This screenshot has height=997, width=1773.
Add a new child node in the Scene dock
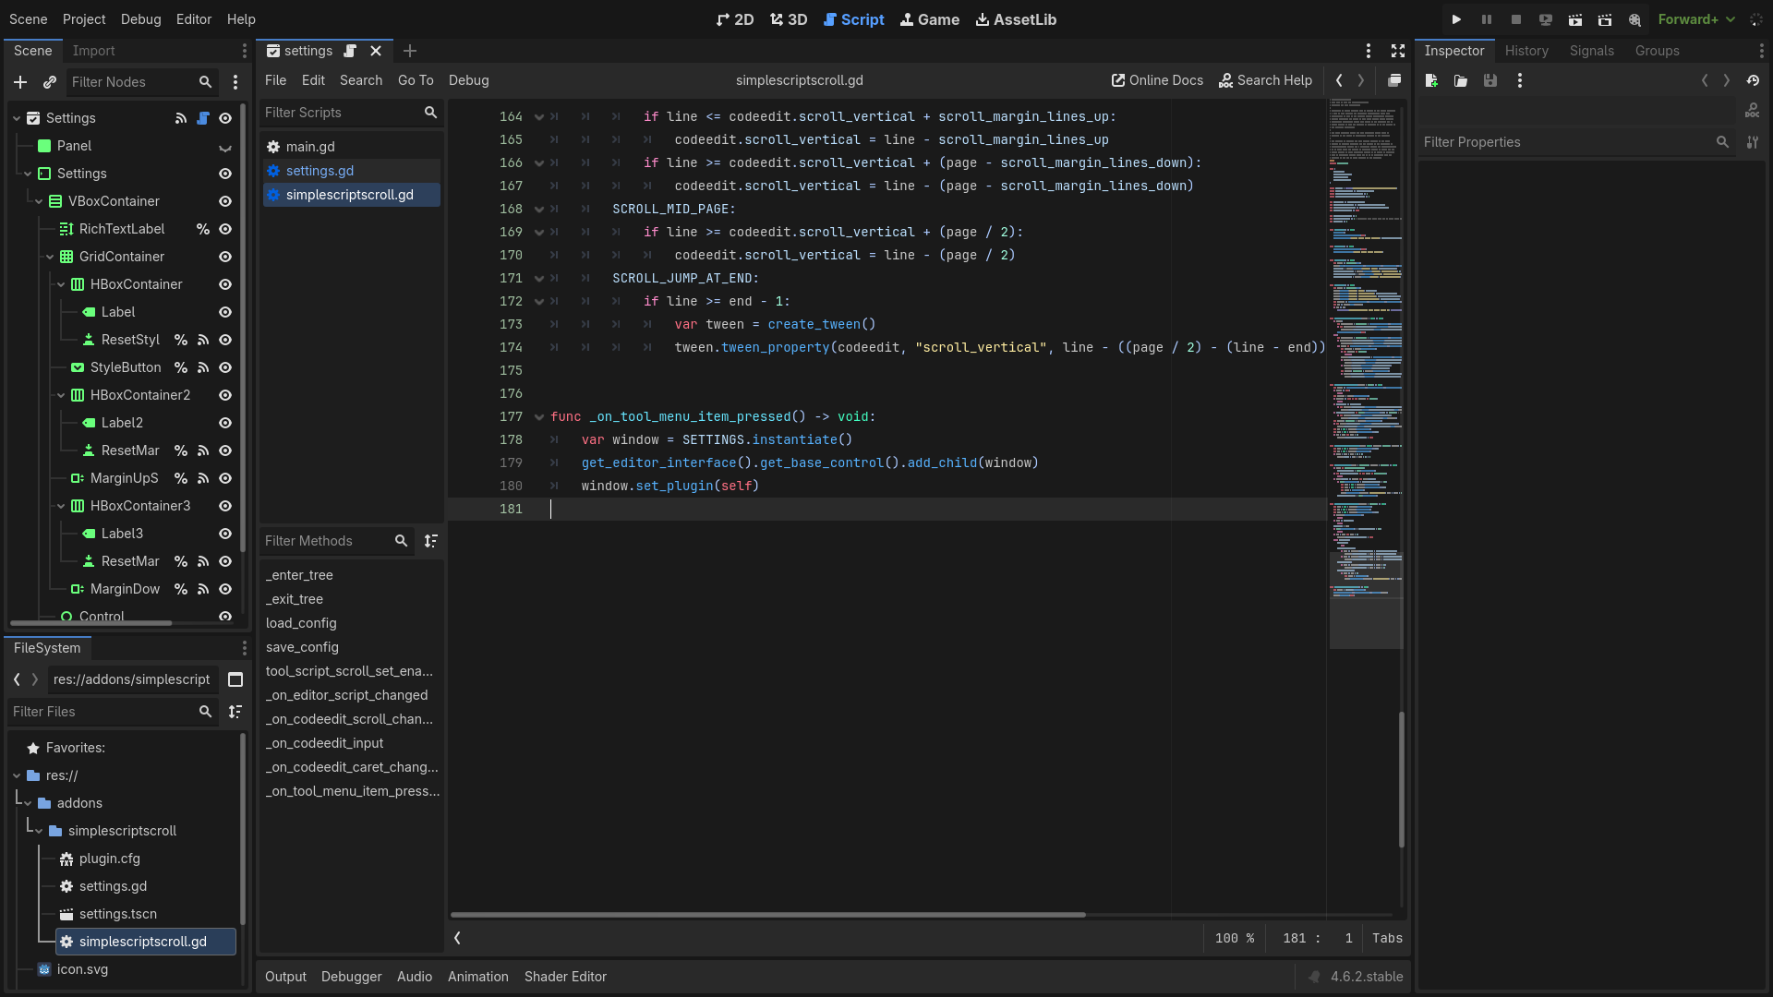[x=20, y=82]
